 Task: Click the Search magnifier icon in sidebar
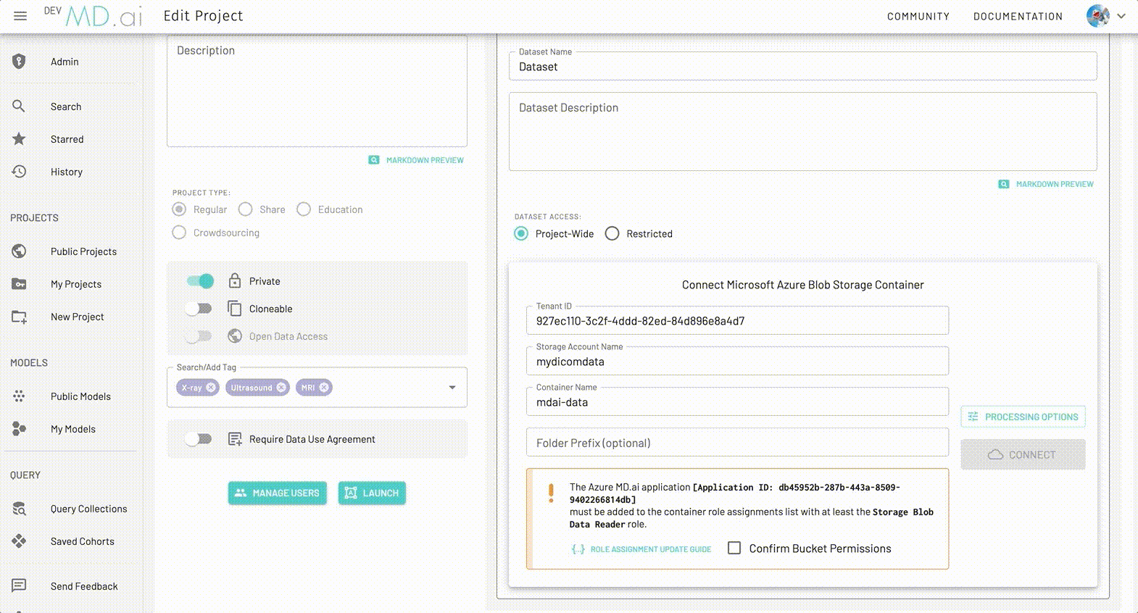pyautogui.click(x=19, y=107)
